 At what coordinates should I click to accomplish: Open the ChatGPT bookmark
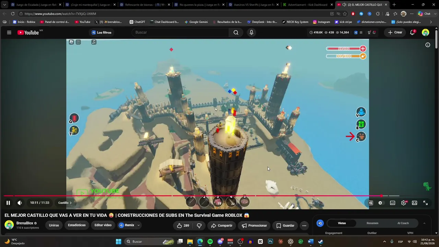(x=137, y=22)
